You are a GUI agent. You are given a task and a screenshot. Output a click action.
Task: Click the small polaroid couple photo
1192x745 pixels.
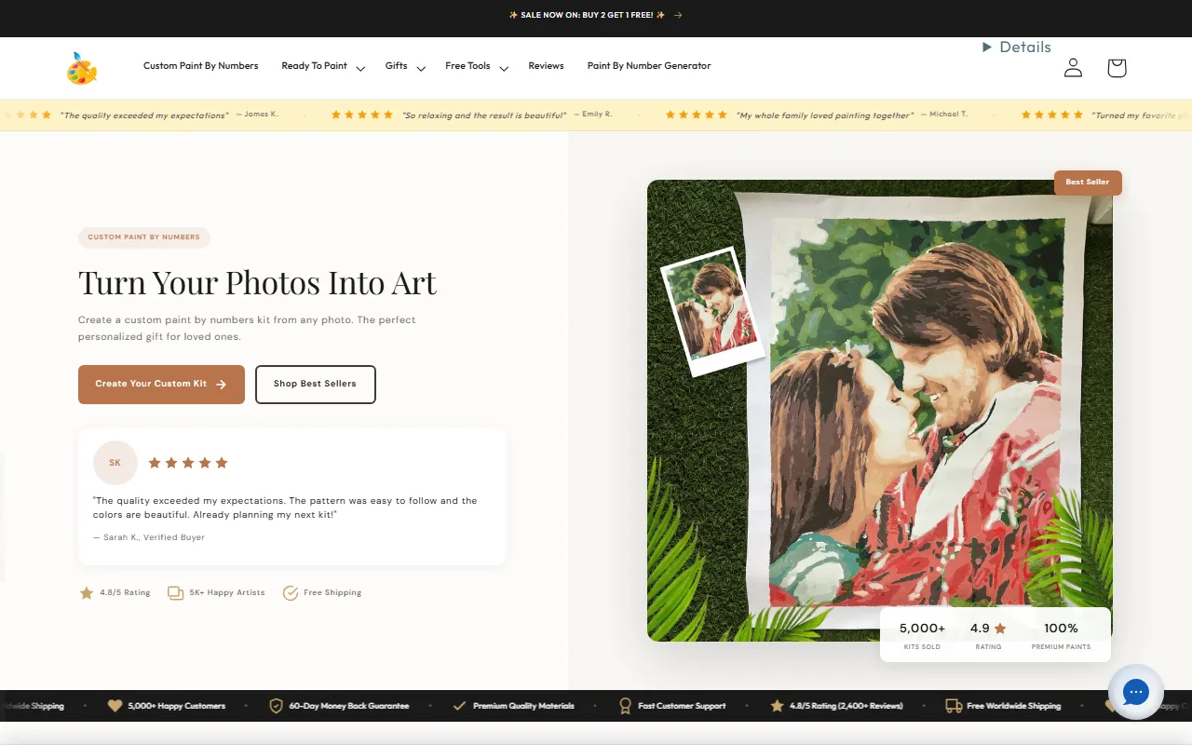pos(711,312)
